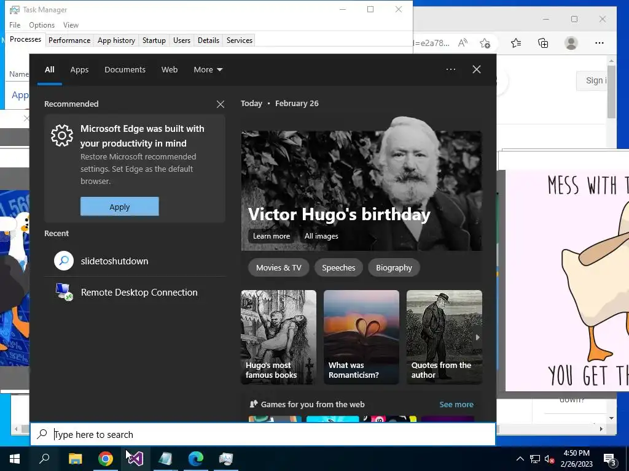Open the notepad-style app in taskbar
This screenshot has height=471, width=629.
point(165,459)
